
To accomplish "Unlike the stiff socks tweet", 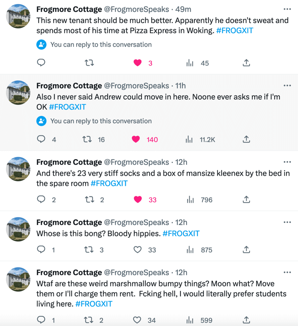I will [x=138, y=200].
